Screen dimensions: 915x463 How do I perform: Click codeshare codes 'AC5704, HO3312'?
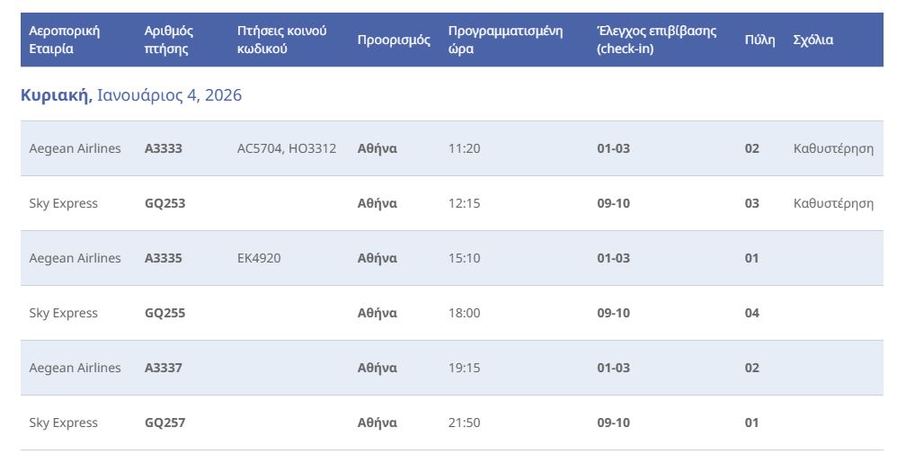[x=287, y=148]
